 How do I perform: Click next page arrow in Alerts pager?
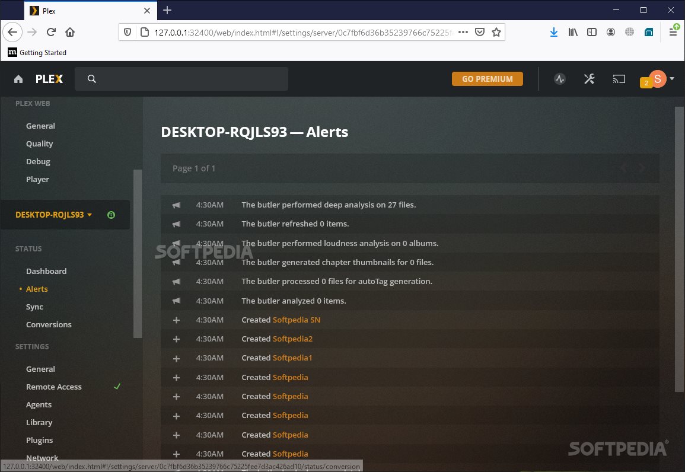point(642,168)
